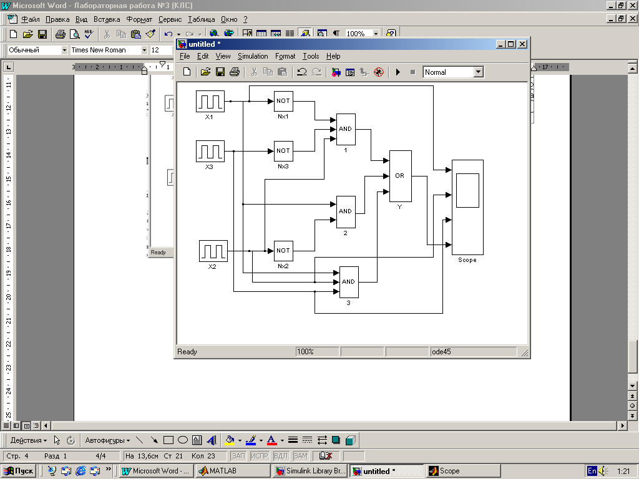Open the Normal simulation mode dropdown

click(479, 72)
